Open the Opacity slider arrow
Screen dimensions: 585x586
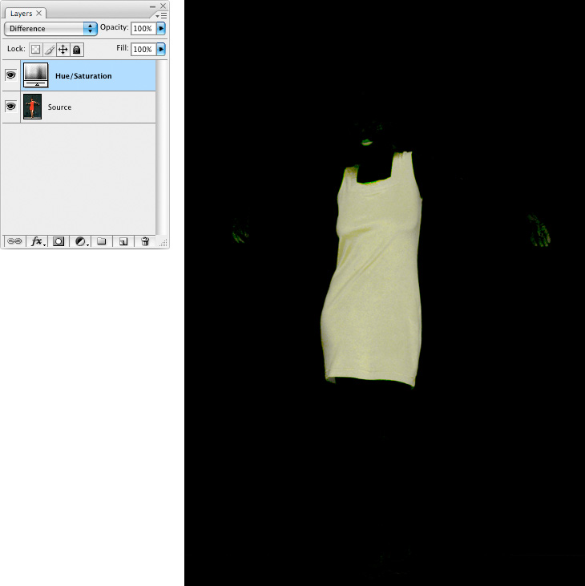coord(161,28)
